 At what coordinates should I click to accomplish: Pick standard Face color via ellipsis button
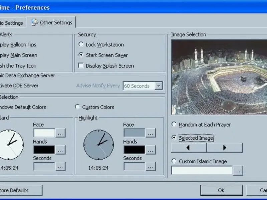pos(60,133)
